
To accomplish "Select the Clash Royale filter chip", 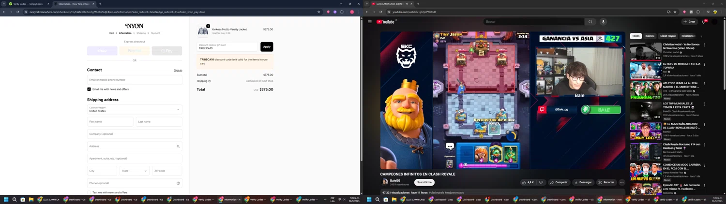I will pos(668,36).
